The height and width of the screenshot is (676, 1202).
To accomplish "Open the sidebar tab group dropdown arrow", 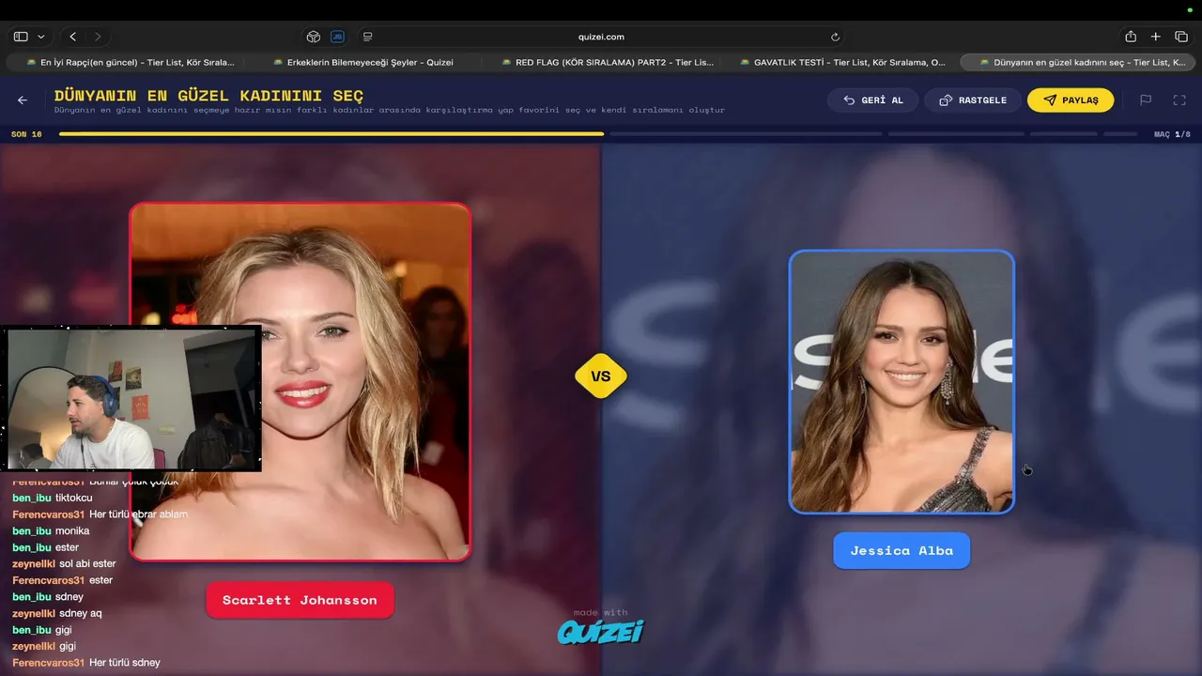I will 40,37.
